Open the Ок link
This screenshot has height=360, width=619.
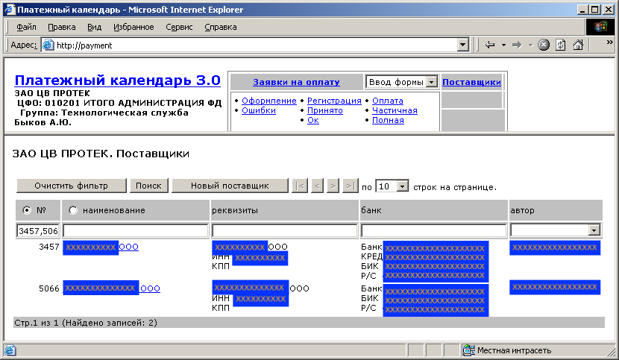click(x=313, y=120)
